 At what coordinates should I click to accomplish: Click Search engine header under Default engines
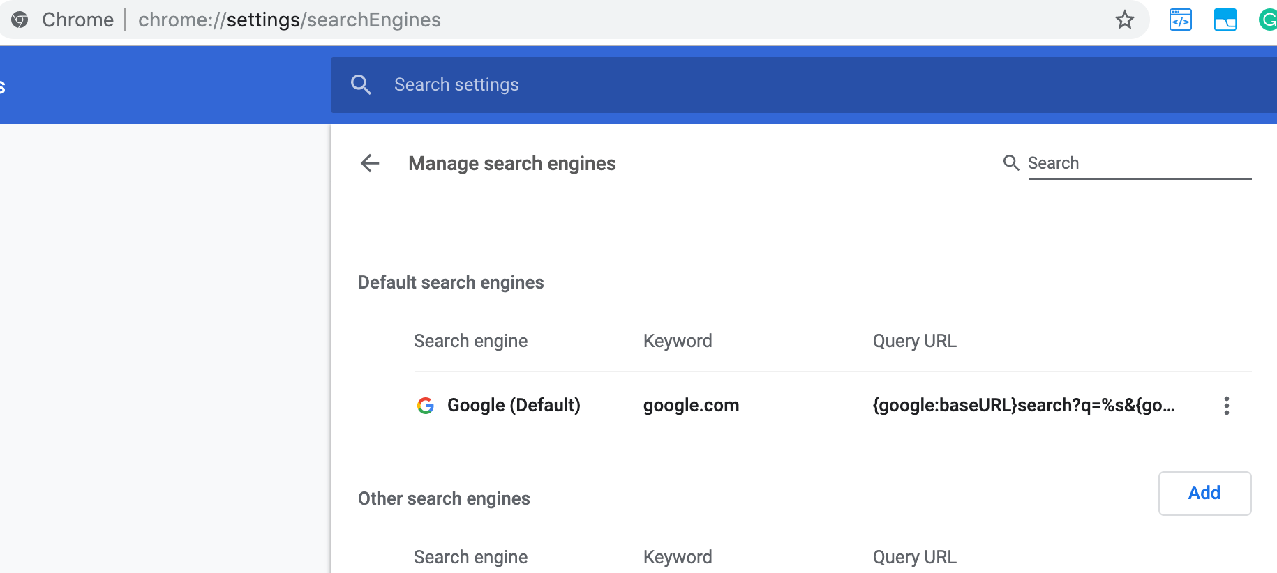point(470,341)
